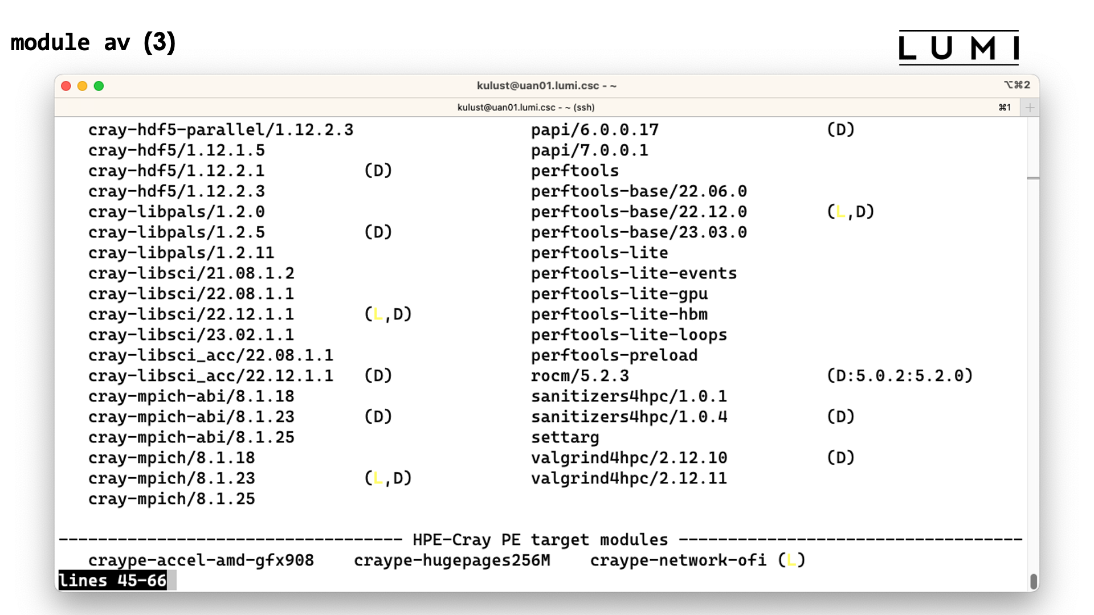Click cray-libpals/1.2.5 entry

pos(177,232)
